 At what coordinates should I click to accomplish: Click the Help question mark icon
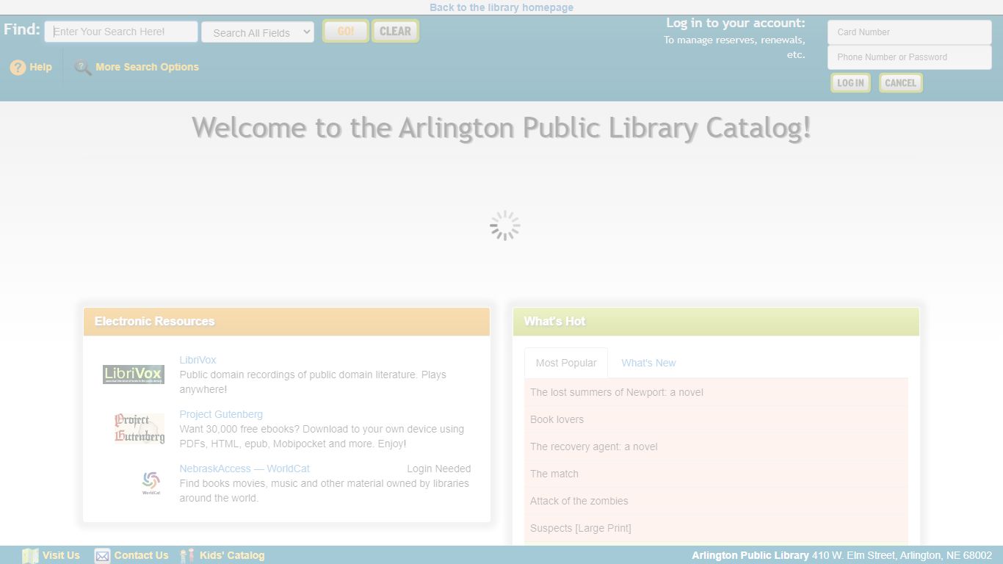[18, 68]
